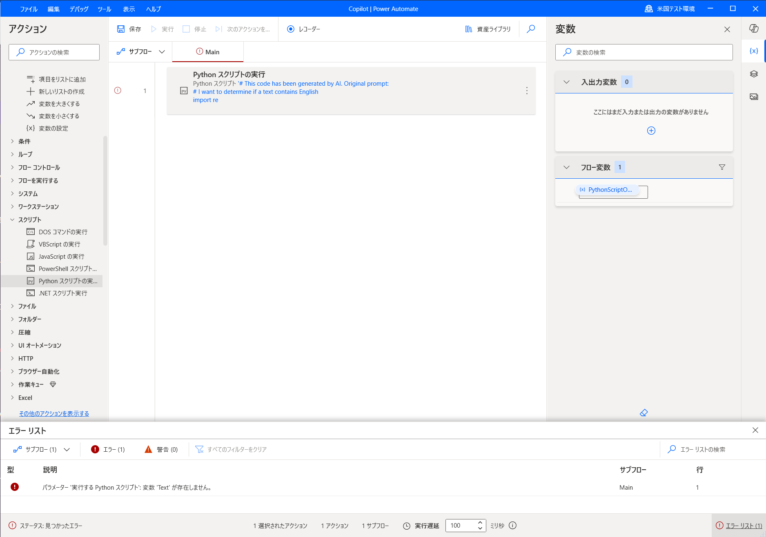The image size is (766, 537).
Task: Select the Run Python script action
Action: pyautogui.click(x=62, y=281)
